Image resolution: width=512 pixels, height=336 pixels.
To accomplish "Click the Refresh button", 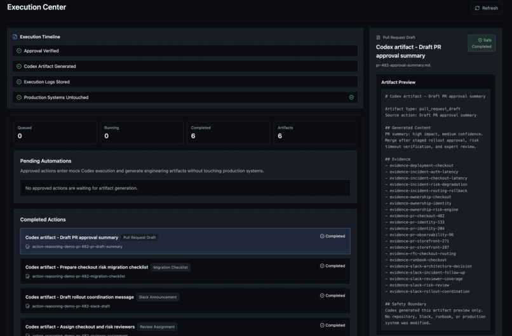I will point(486,8).
